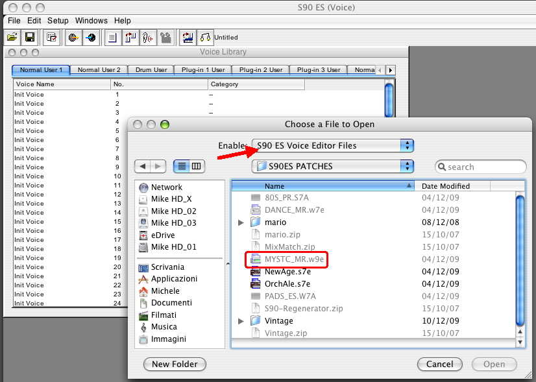536x382 pixels.
Task: Show further Voice Library tabs with right arrow
Action: click(x=391, y=70)
